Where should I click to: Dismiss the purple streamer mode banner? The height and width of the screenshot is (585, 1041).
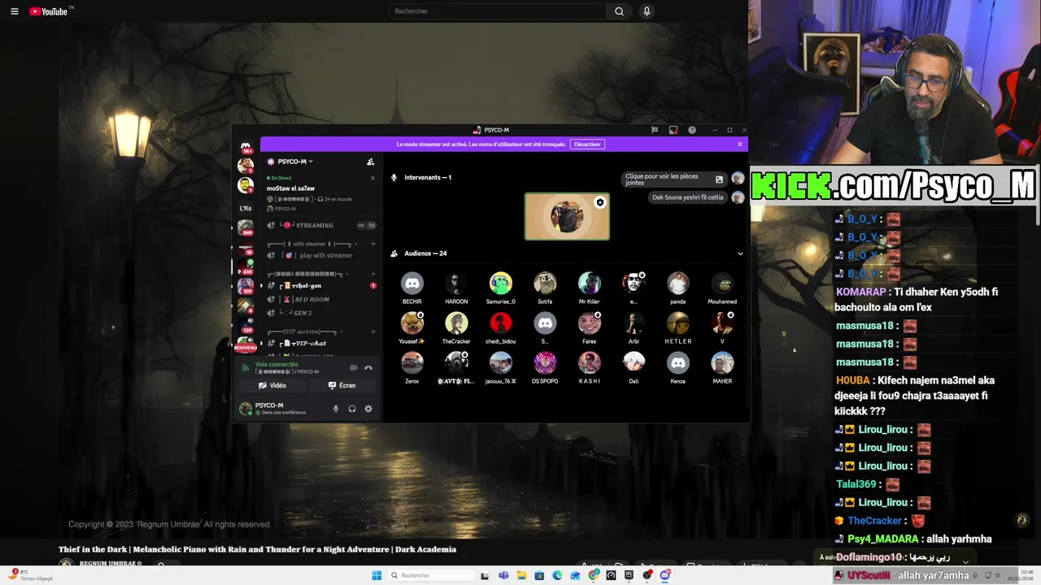click(x=739, y=144)
